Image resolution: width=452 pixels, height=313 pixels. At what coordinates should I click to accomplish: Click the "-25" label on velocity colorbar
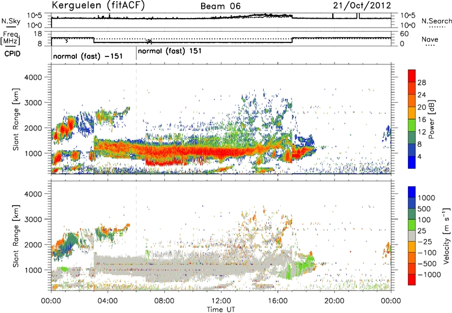pos(424,242)
